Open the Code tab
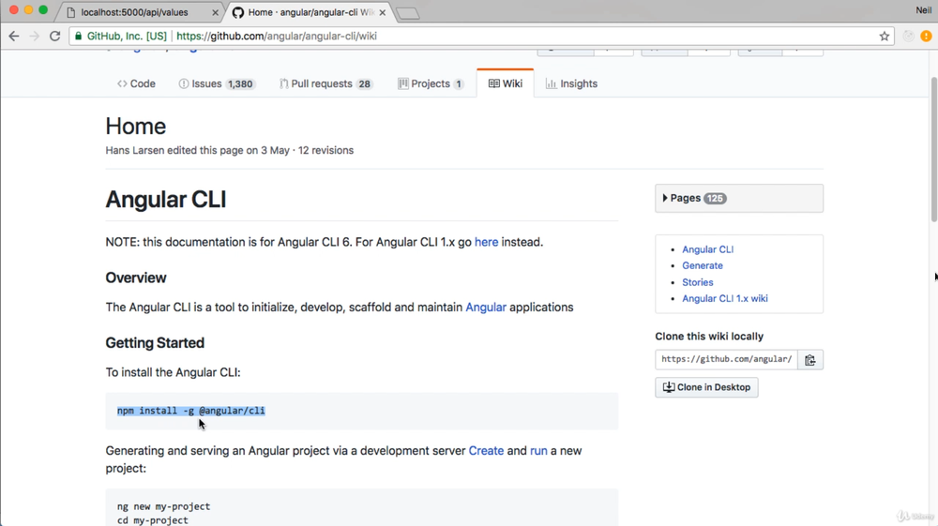 point(136,83)
